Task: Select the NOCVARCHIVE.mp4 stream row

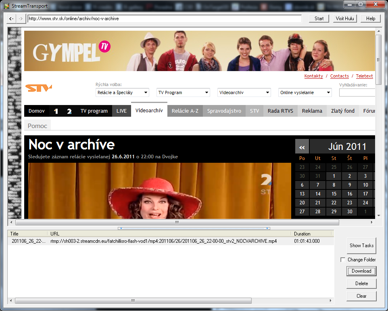Action: 163,241
